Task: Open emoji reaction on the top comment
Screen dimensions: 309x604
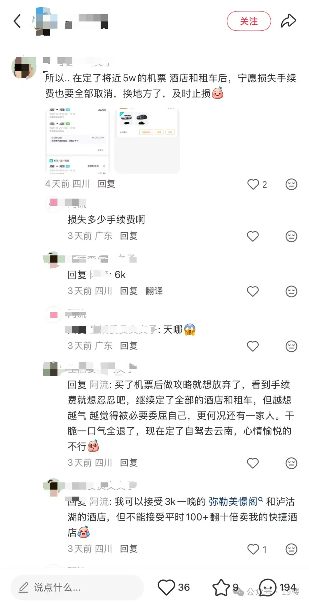Action: [x=291, y=184]
